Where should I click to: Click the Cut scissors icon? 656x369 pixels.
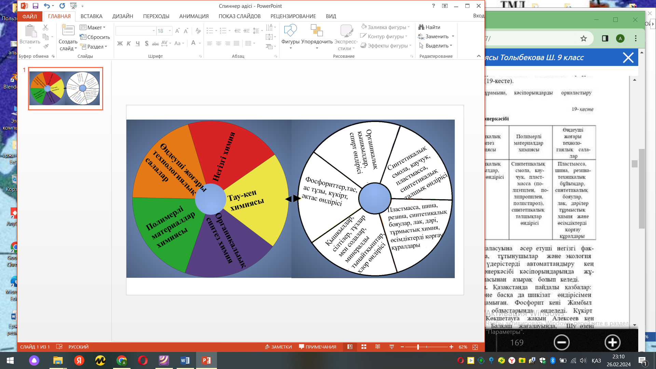pyautogui.click(x=45, y=27)
